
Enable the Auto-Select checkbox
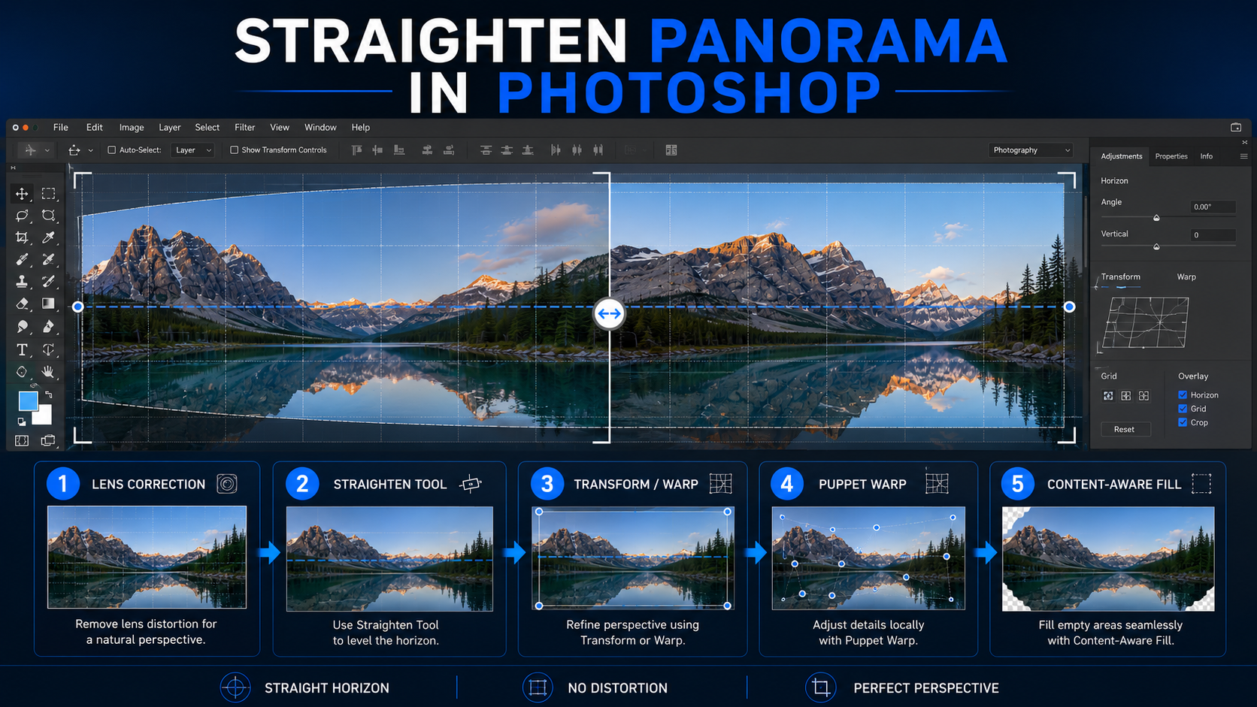[112, 150]
